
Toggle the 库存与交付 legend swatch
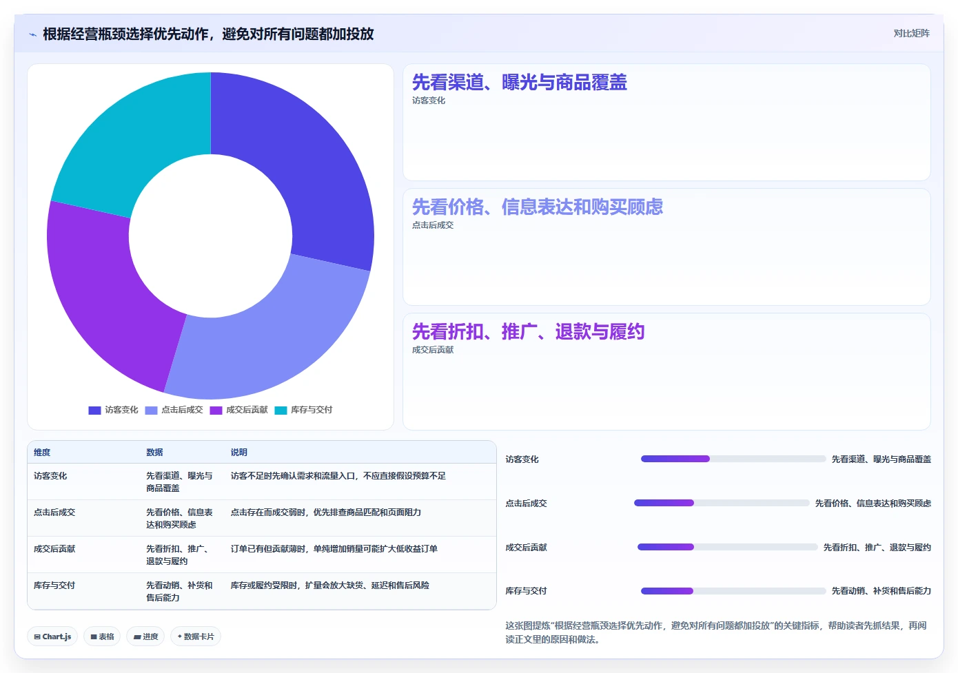281,410
